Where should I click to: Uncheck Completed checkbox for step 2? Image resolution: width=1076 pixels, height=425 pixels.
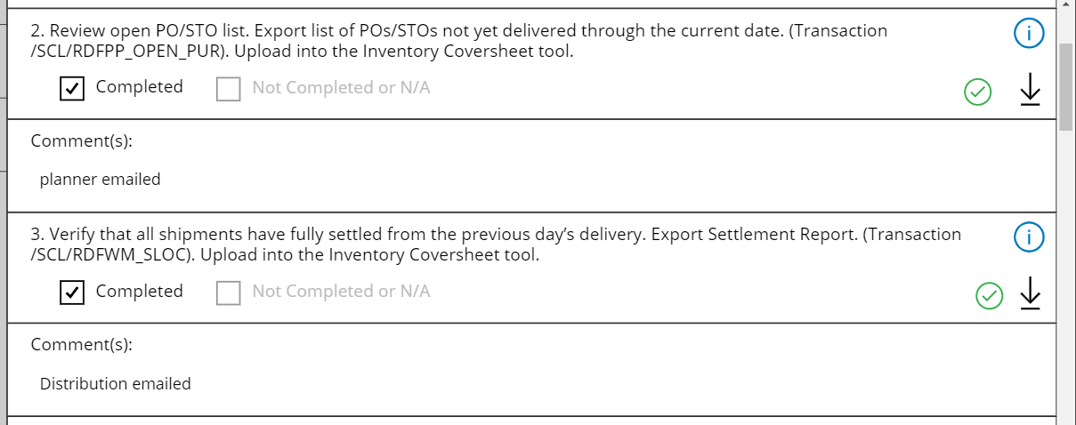[x=72, y=88]
